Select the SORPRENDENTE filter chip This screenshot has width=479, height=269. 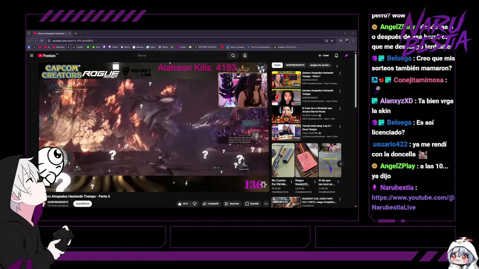[295, 65]
